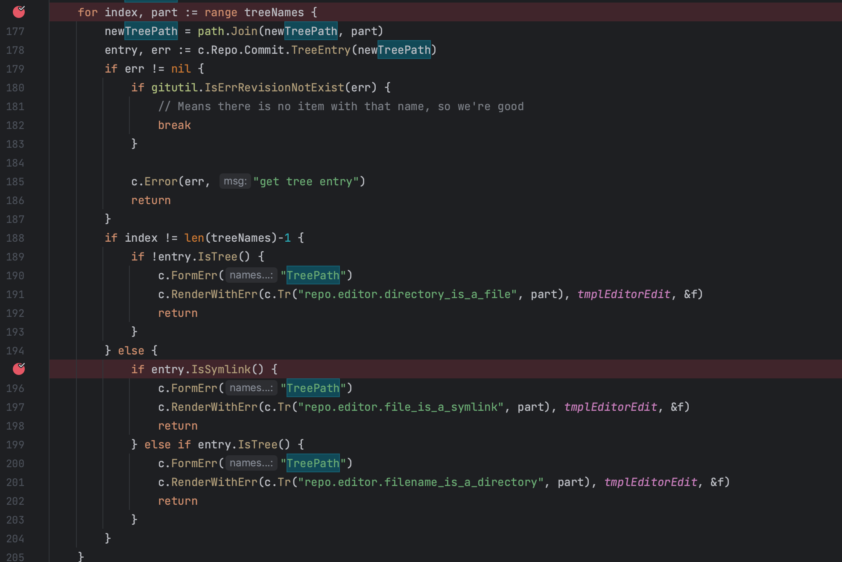This screenshot has height=562, width=842.
Task: Click 'IsErrRevisionNotExist' function call
Action: click(274, 88)
